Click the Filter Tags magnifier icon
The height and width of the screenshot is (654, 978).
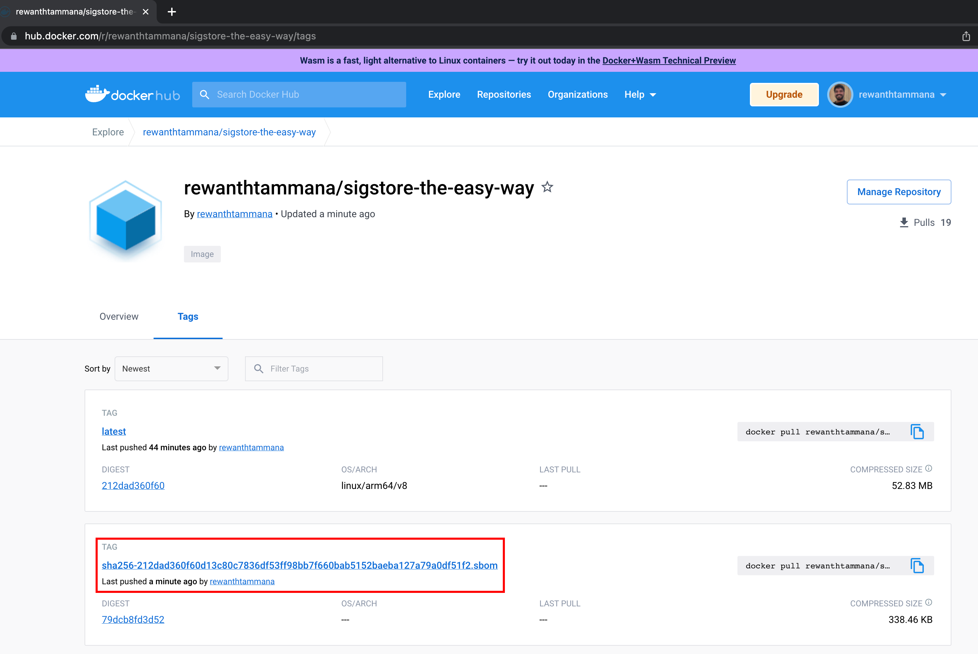pyautogui.click(x=258, y=369)
